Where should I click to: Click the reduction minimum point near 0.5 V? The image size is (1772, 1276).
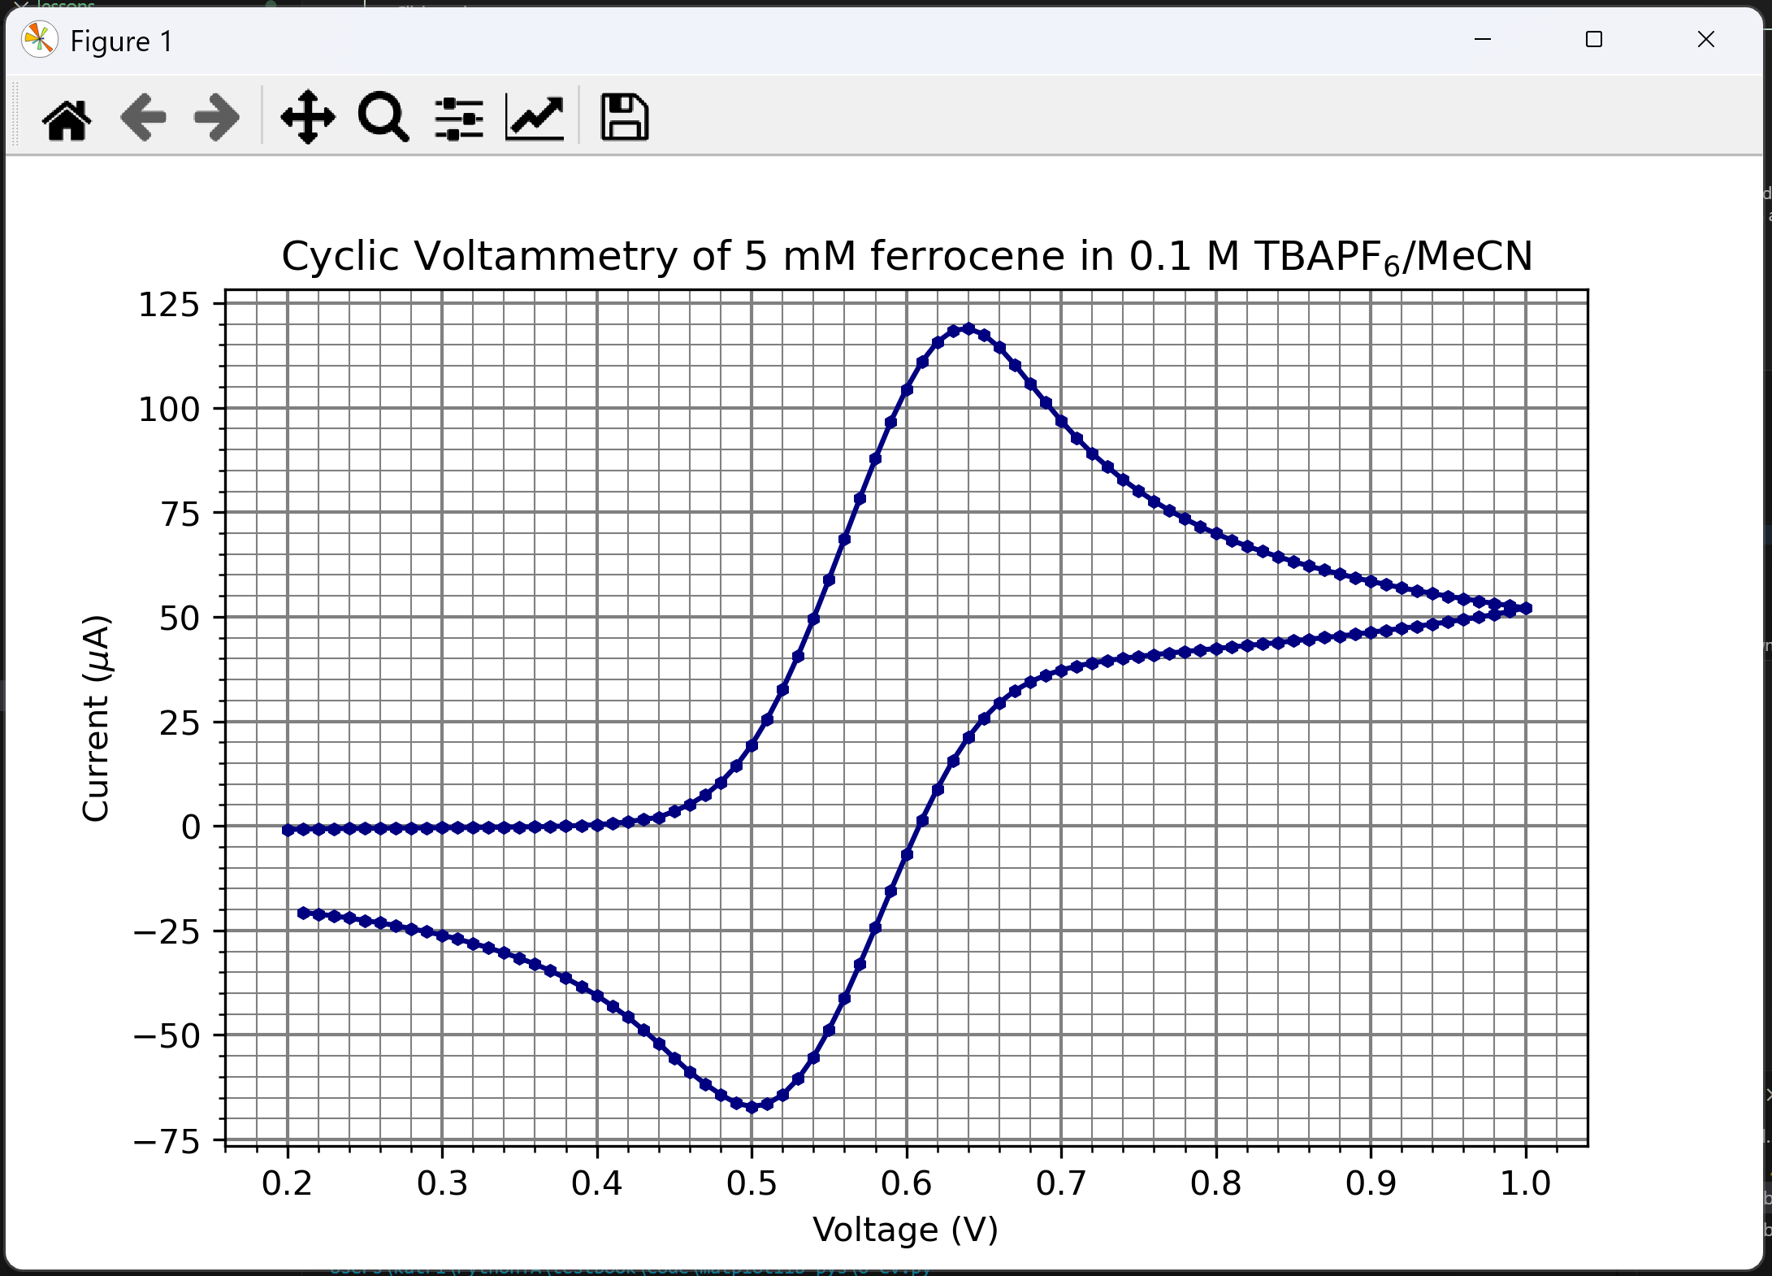(752, 1107)
